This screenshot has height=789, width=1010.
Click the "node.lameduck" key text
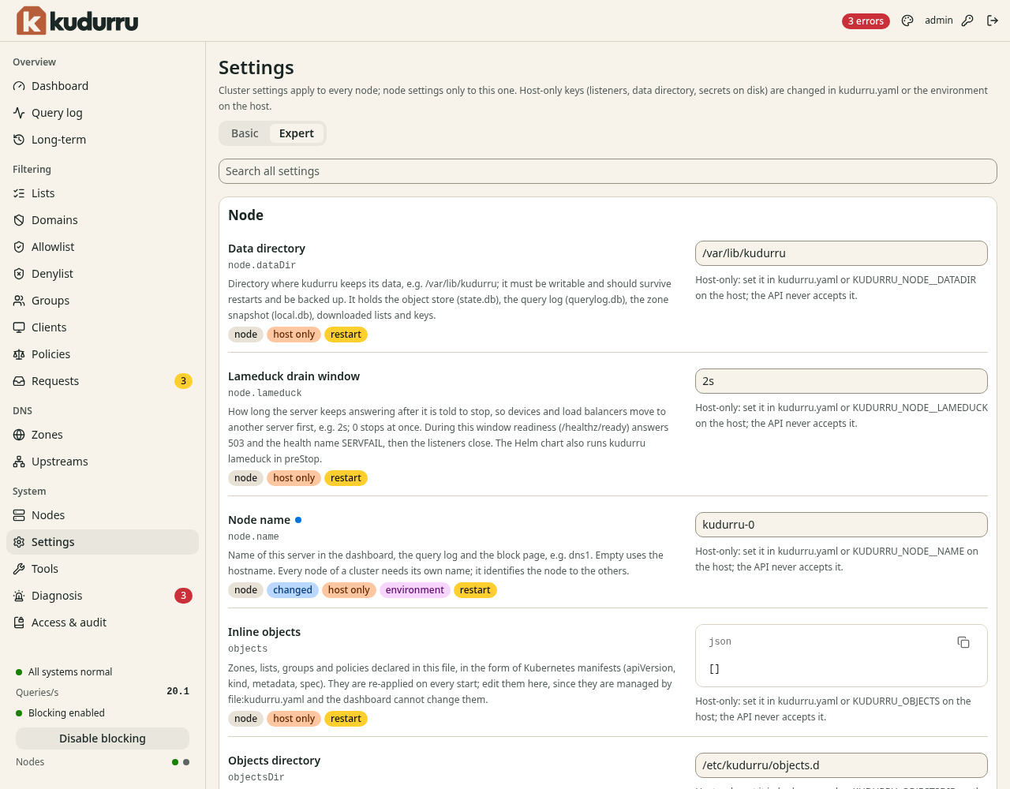pyautogui.click(x=265, y=393)
